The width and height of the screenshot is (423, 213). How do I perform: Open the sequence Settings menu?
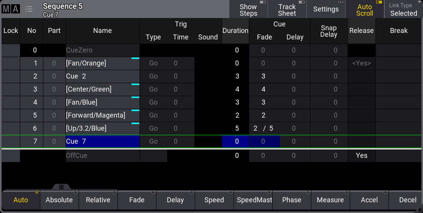coord(326,10)
